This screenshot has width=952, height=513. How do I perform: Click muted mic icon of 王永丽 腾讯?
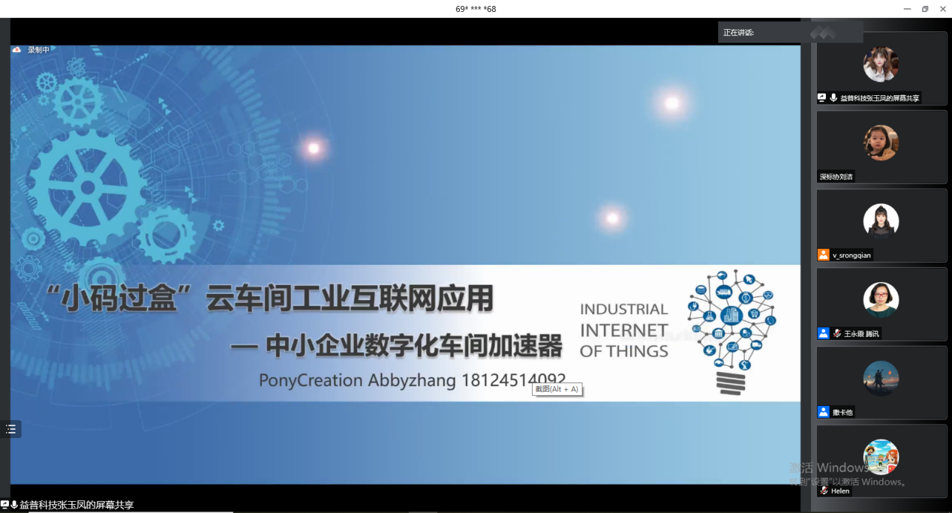(837, 333)
